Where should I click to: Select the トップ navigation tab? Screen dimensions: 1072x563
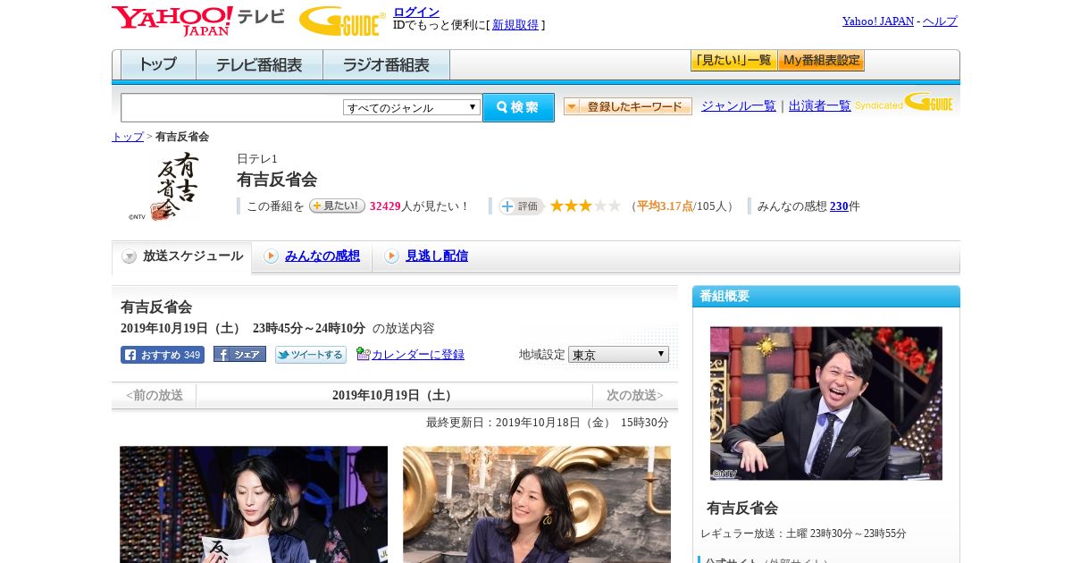[x=158, y=65]
